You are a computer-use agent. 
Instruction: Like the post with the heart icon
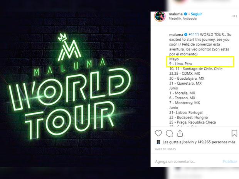tap(158, 133)
